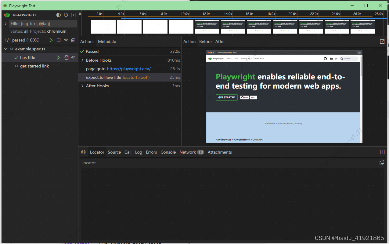Copy locator with the copy icon
The image size is (389, 244).
(x=382, y=162)
